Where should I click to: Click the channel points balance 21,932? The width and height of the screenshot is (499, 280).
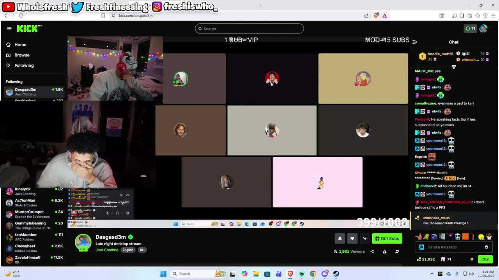coord(426,259)
